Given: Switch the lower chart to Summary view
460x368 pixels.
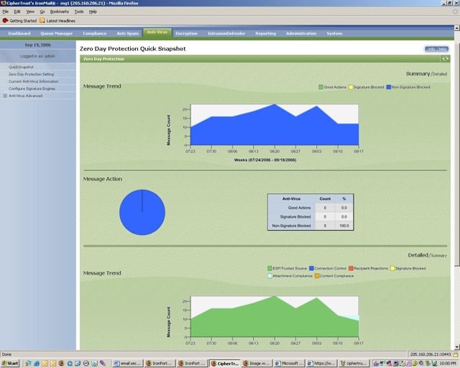Looking at the screenshot, I should tap(439, 256).
